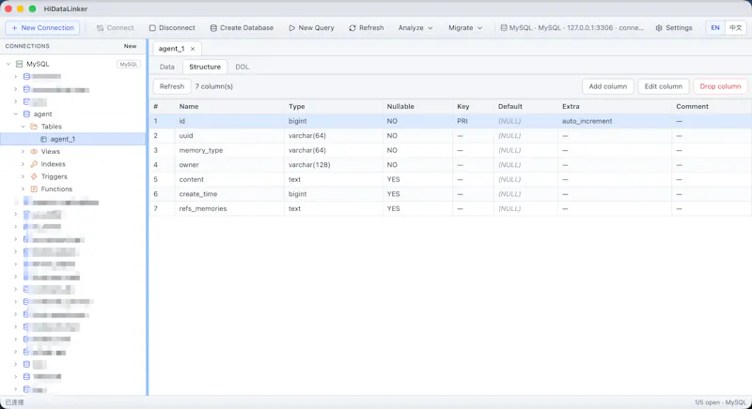Click the Disconnect square icon
752x409 pixels.
coord(152,28)
